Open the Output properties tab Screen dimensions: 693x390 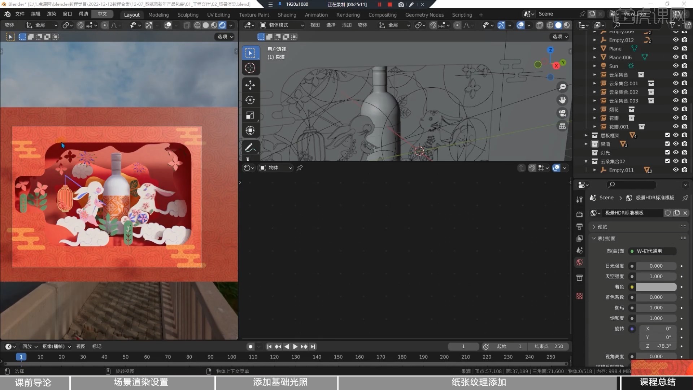click(580, 226)
